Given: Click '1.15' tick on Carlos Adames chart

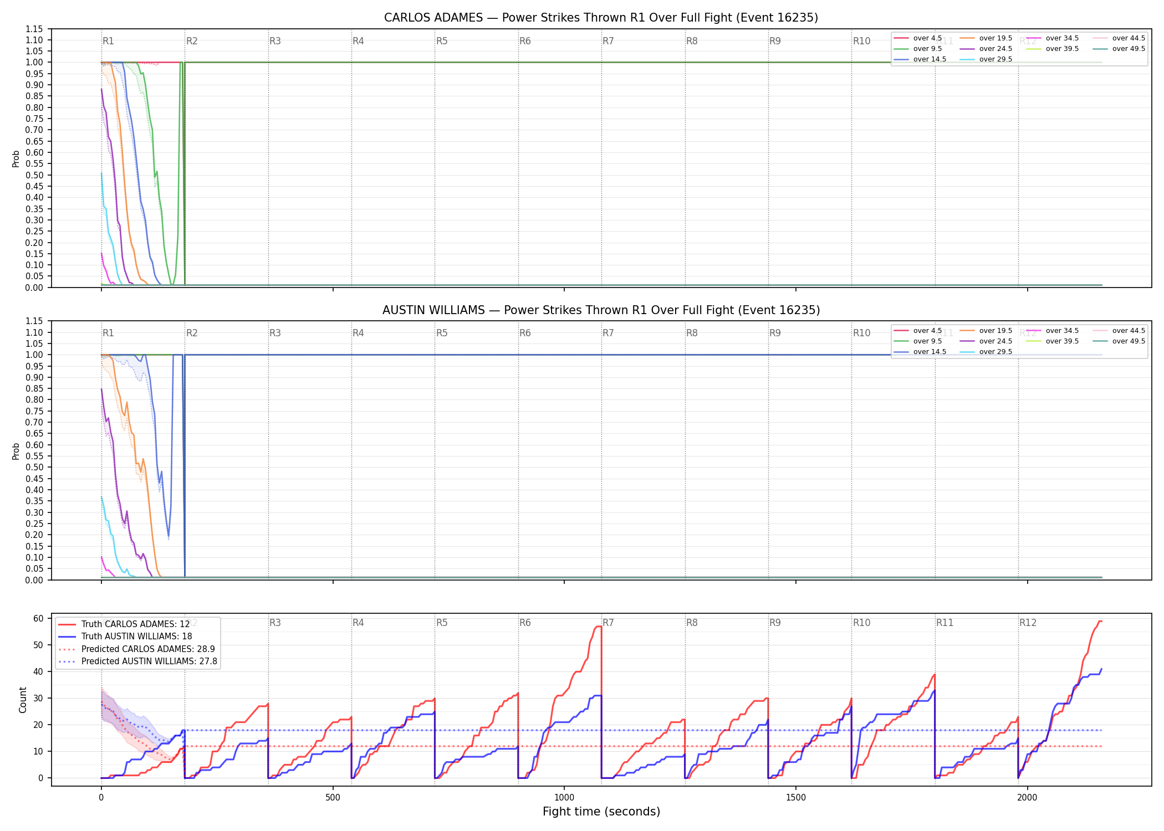Looking at the screenshot, I should point(34,29).
